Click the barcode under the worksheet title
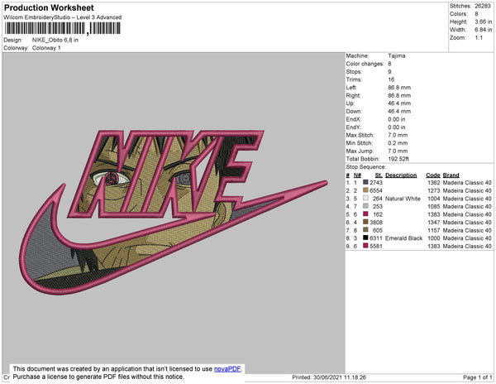496x384 pixels. coord(62,28)
